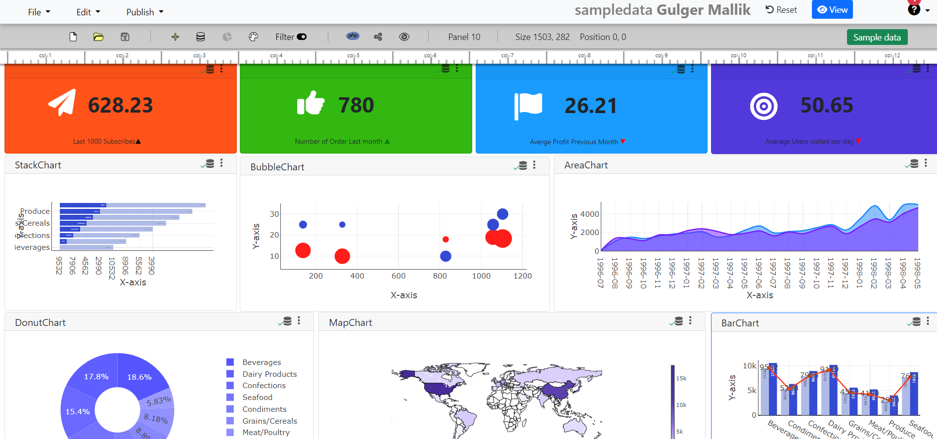Open the Edit menu
Image resolution: width=937 pixels, height=439 pixels.
click(88, 12)
